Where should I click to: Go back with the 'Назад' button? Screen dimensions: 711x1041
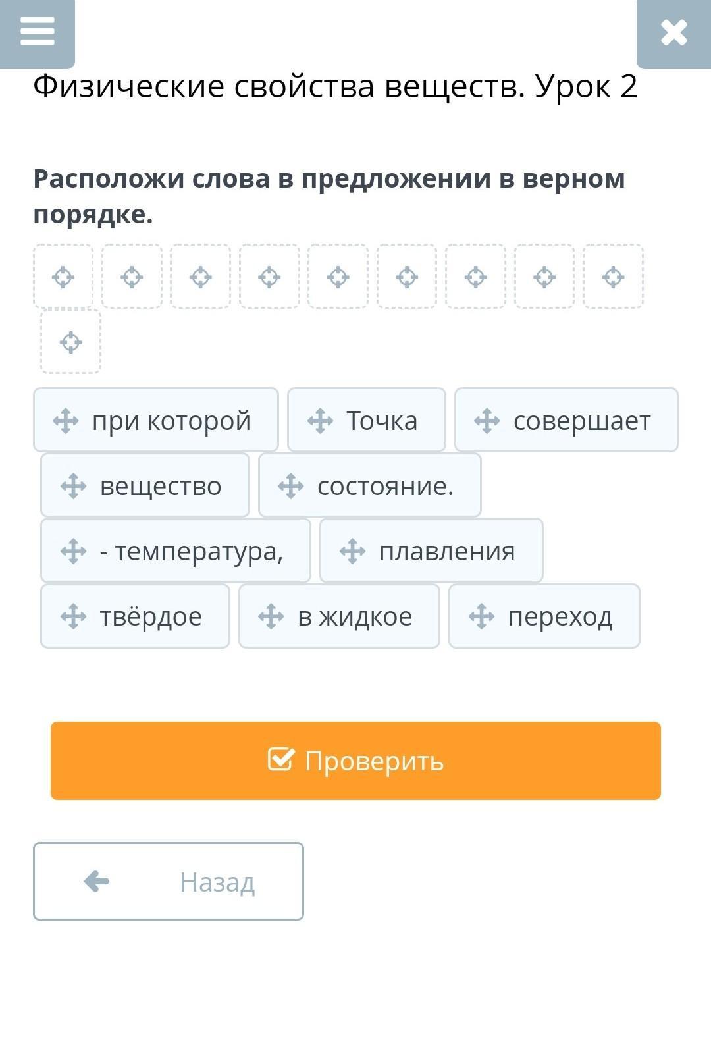169,881
